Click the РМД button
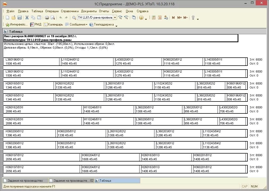 click(36, 24)
